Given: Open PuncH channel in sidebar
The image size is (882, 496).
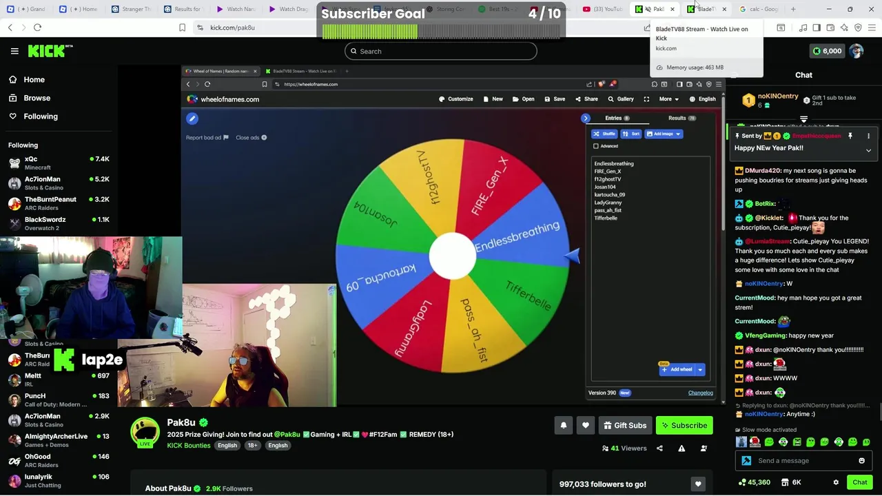Looking at the screenshot, I should (59, 400).
